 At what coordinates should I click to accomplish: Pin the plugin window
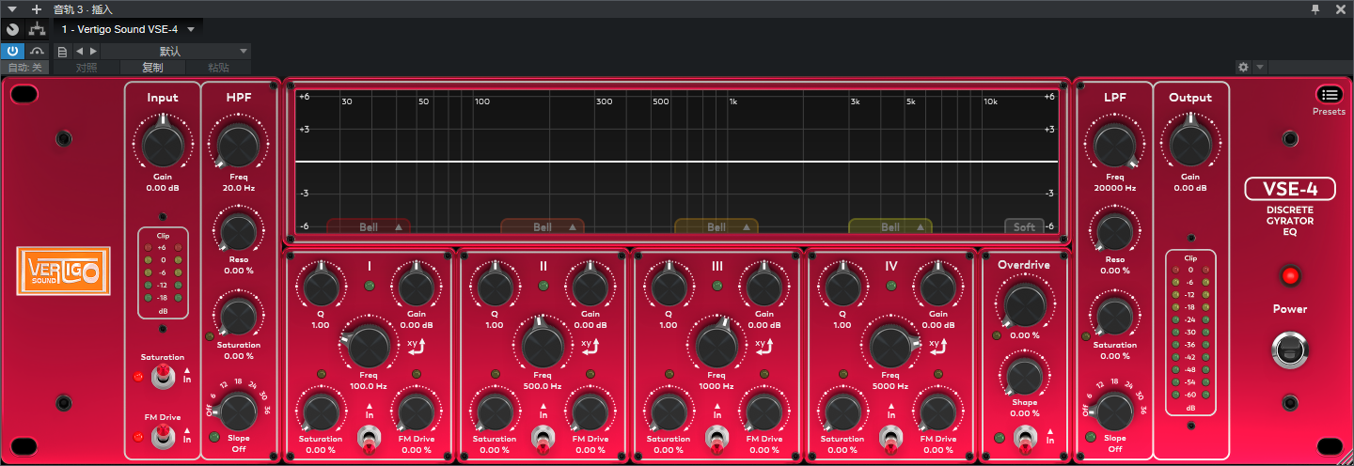(x=1315, y=8)
